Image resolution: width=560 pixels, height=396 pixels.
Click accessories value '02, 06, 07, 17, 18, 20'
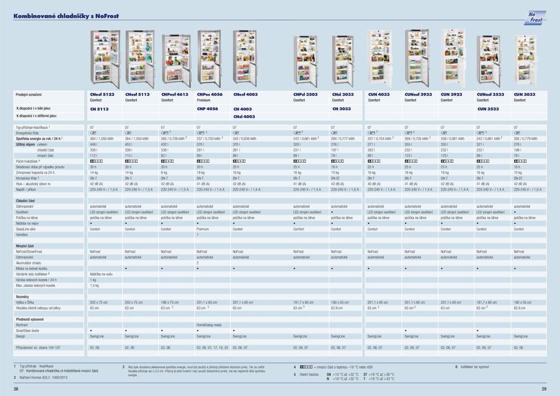[x=212, y=348]
